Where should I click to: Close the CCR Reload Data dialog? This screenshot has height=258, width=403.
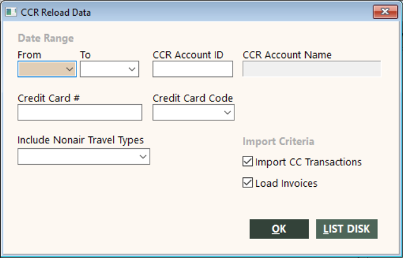(x=385, y=12)
